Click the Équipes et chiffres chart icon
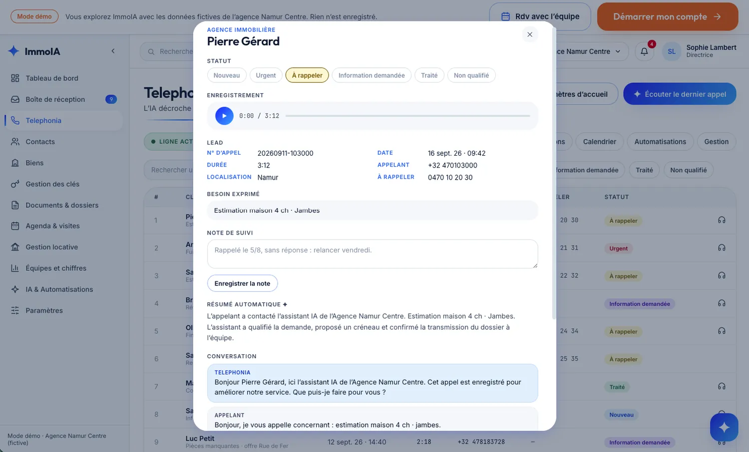Screen dimensions: 749x452 [15, 268]
